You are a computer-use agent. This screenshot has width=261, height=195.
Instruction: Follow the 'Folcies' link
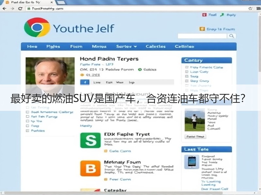point(150,70)
